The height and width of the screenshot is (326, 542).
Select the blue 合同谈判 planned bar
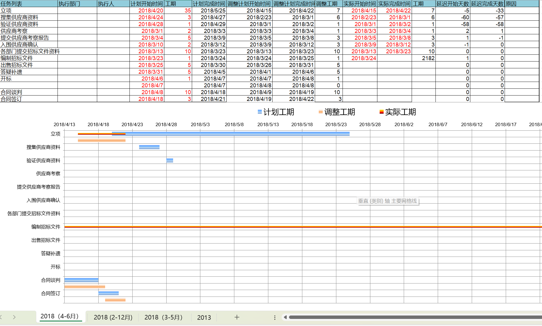(81, 280)
